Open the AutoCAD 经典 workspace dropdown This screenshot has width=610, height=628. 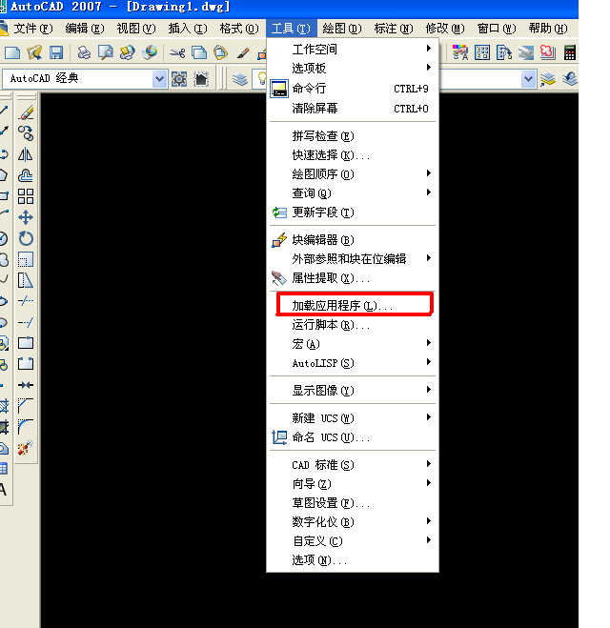point(159,79)
